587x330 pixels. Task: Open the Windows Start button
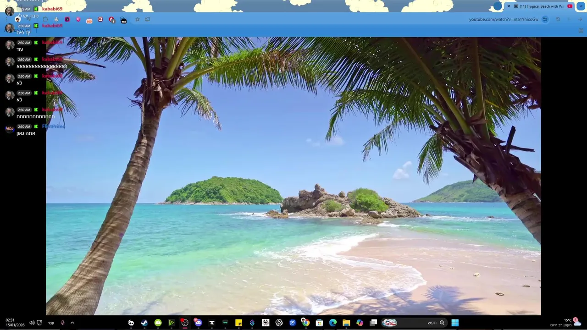pos(455,323)
